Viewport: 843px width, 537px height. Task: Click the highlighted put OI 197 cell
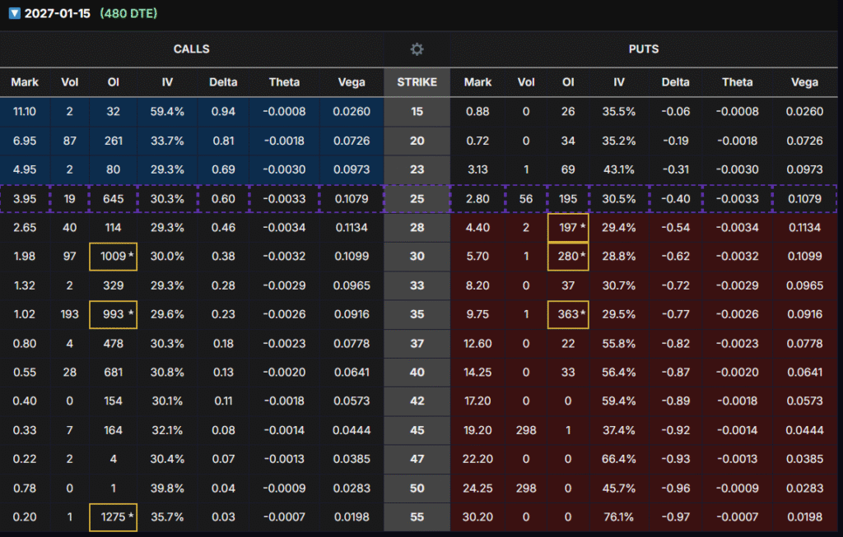(x=568, y=228)
